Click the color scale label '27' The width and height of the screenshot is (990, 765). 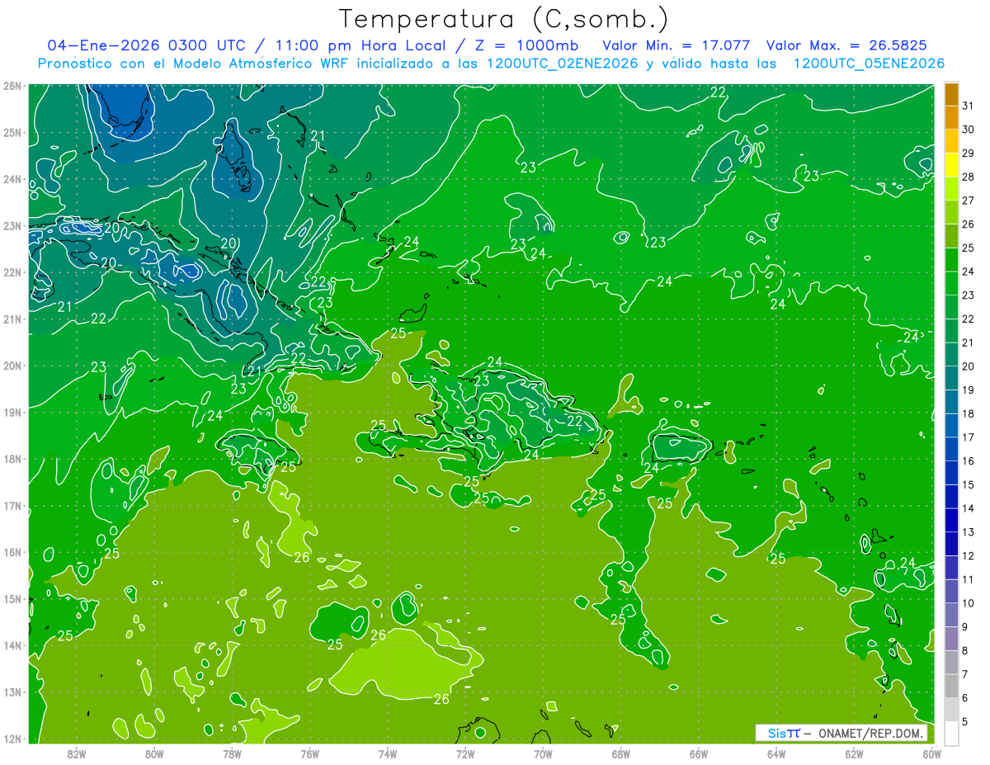coord(969,201)
